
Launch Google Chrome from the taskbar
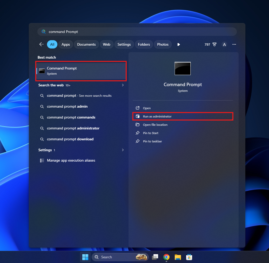[166, 257]
